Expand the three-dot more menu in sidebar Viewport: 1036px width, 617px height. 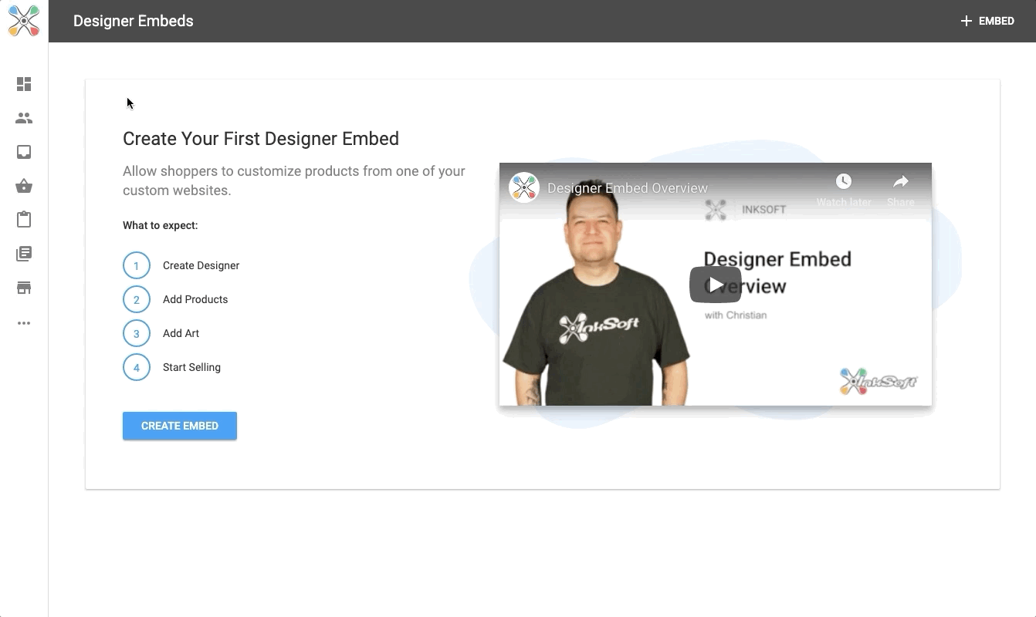[x=24, y=323]
